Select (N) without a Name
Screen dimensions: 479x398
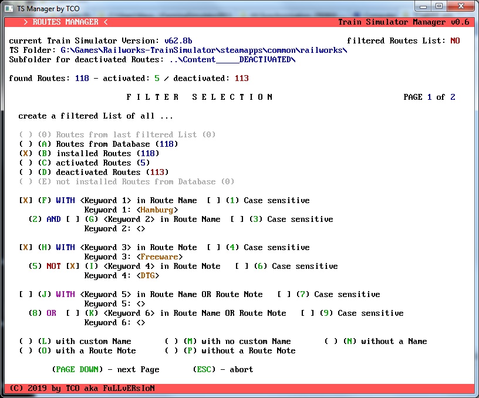[331, 341]
